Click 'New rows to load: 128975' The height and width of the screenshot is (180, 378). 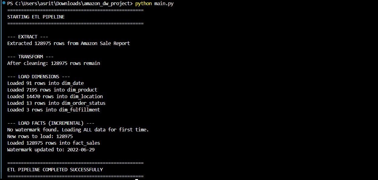pos(40,137)
